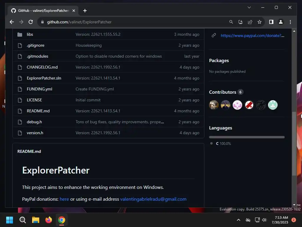Bookmark this page with the star icon
This screenshot has height=227, width=302.
point(260,22)
